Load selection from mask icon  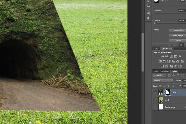click(x=170, y=45)
